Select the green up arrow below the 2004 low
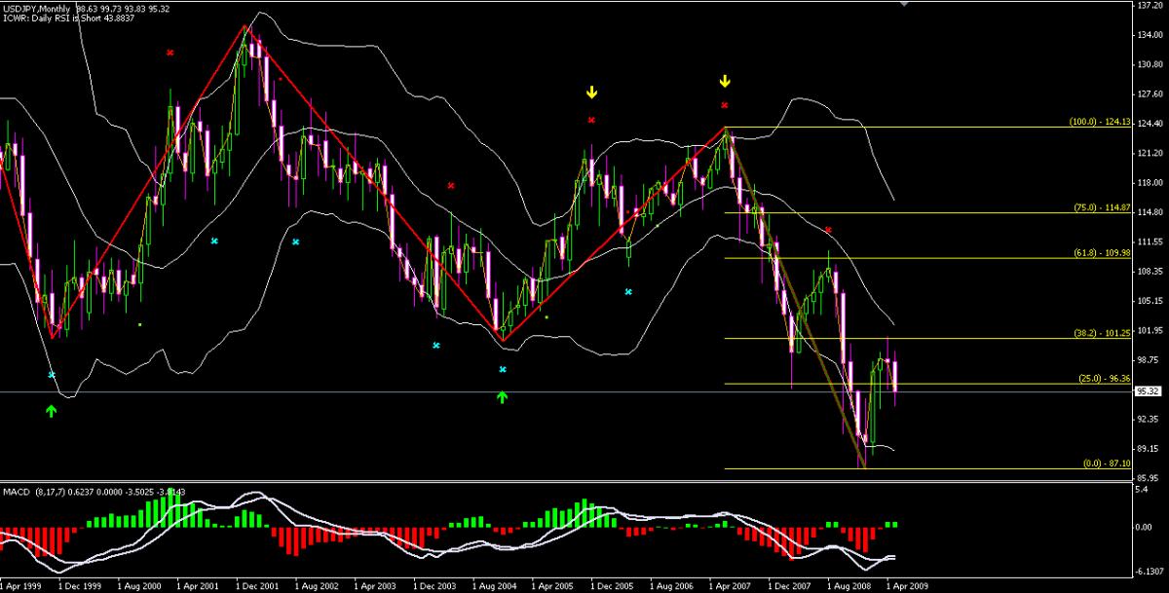 pos(503,396)
